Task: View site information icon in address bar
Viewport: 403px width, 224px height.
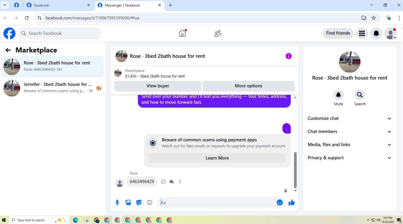Action: 39,18
